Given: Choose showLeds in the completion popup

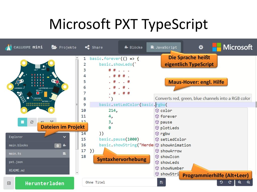Looking at the screenshot, I should click(x=201, y=162).
